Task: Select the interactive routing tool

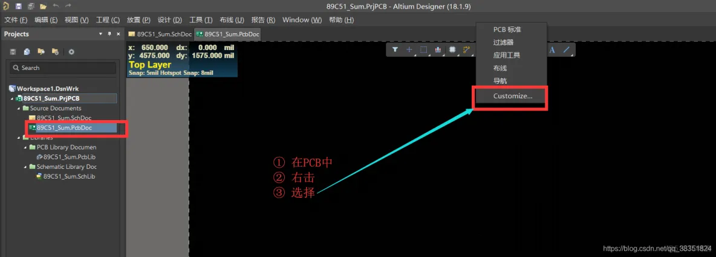Action: tap(466, 49)
